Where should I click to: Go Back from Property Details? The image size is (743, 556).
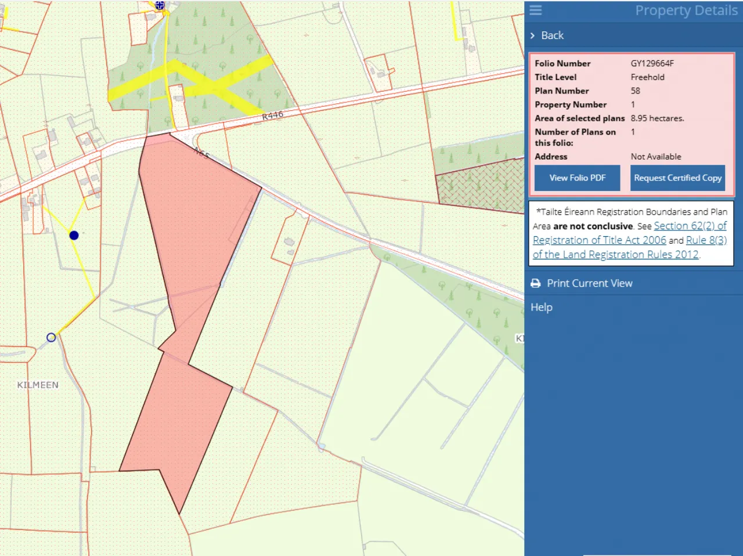[552, 35]
